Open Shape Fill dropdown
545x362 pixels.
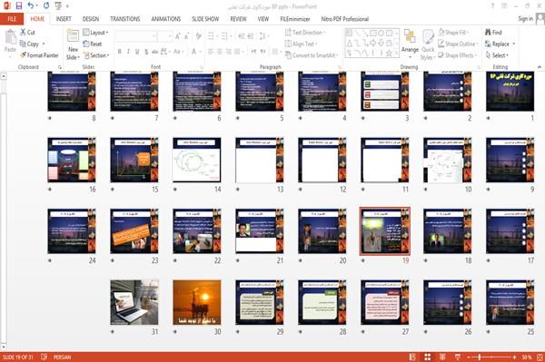(453, 33)
